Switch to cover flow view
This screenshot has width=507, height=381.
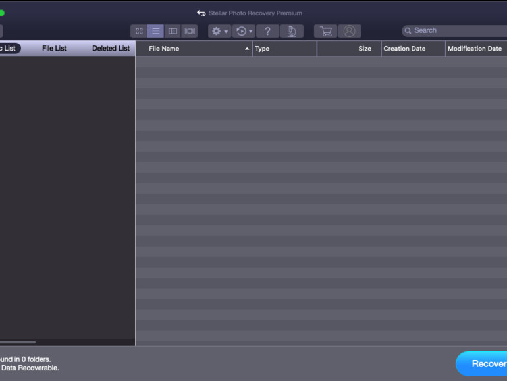point(190,31)
